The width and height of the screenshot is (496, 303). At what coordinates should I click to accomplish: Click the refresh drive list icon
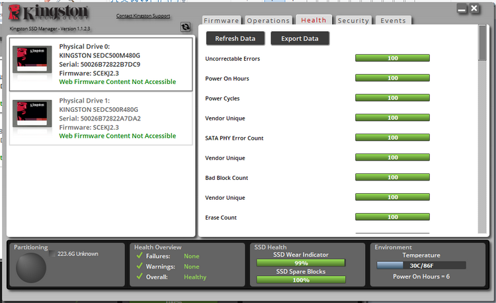[x=185, y=27]
